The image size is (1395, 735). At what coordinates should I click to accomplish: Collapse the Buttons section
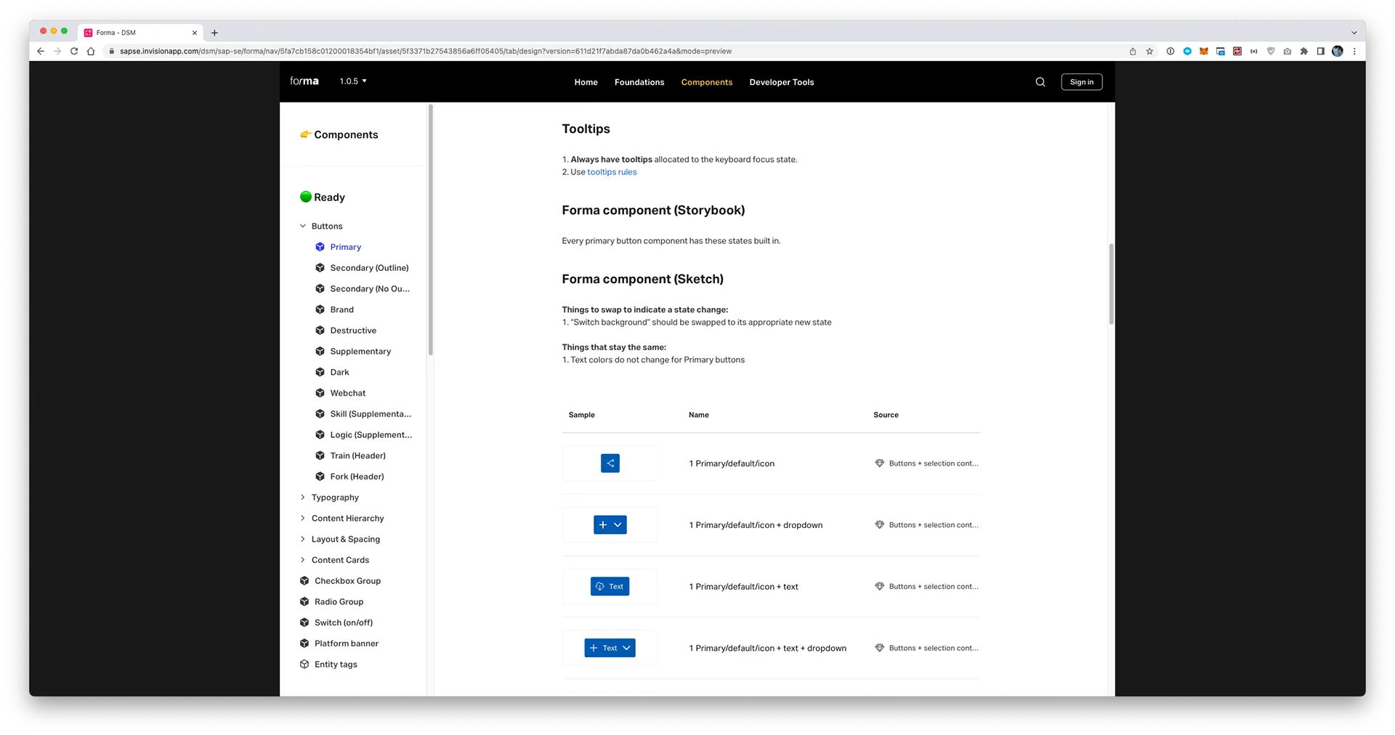(x=303, y=226)
